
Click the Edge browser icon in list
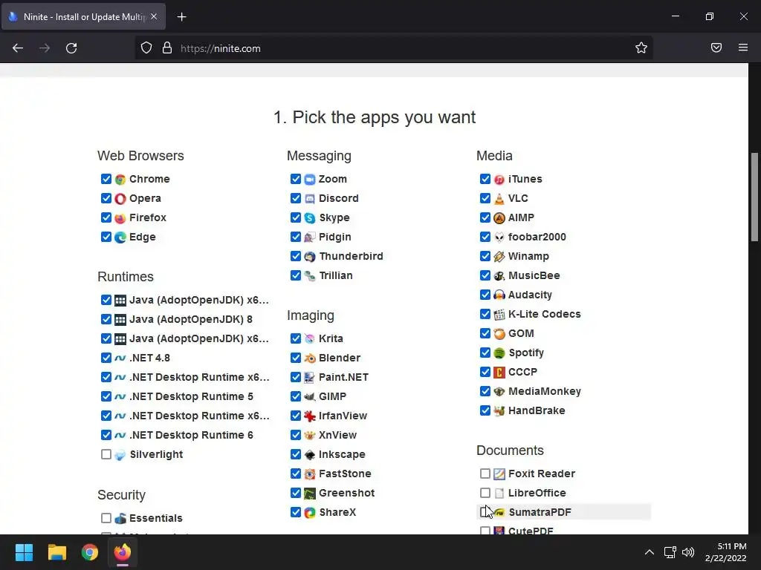[120, 237]
